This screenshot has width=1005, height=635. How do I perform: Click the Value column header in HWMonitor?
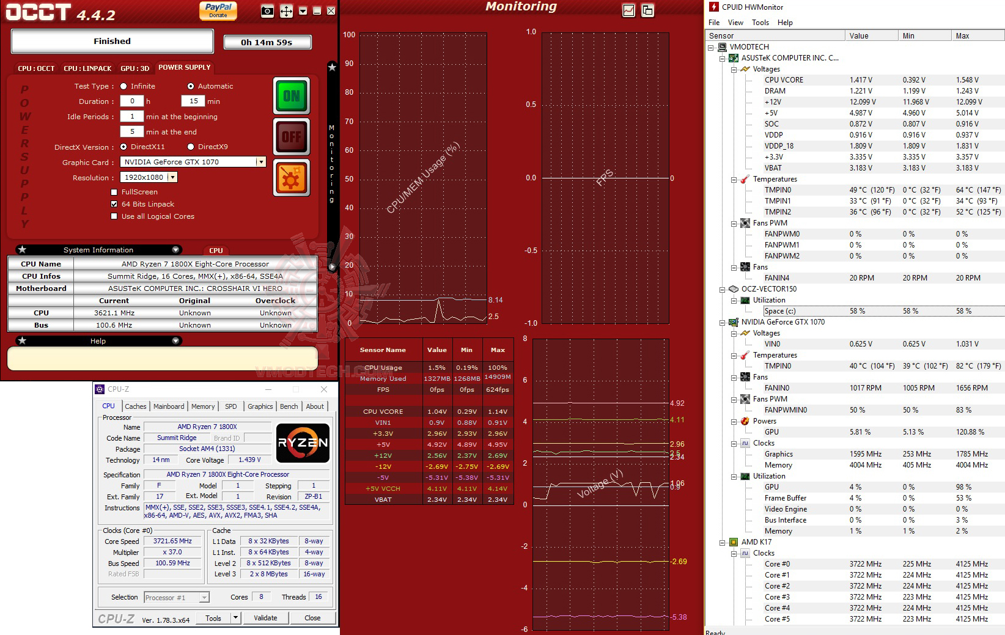[872, 36]
